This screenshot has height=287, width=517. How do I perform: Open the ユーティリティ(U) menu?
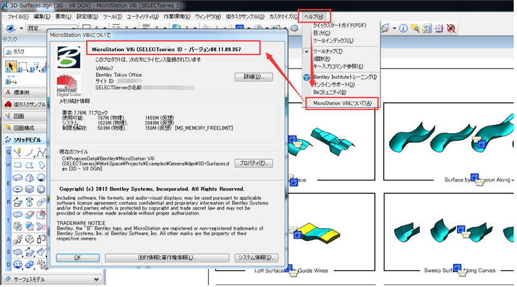coord(143,17)
